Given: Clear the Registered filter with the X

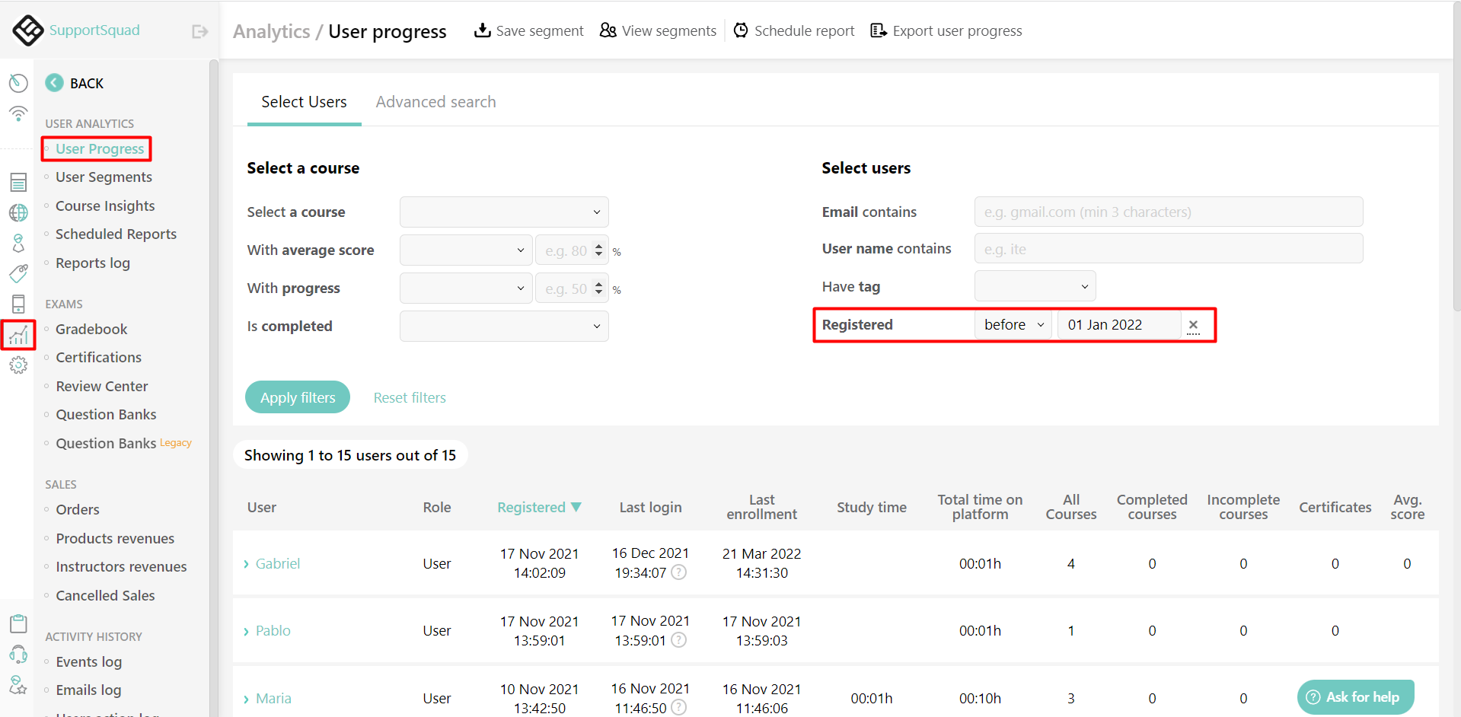Looking at the screenshot, I should [x=1192, y=324].
